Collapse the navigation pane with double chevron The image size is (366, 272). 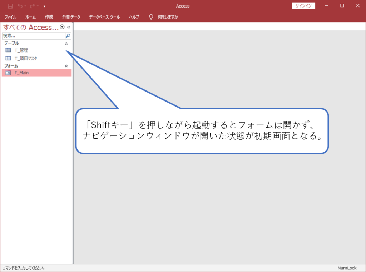coord(69,27)
